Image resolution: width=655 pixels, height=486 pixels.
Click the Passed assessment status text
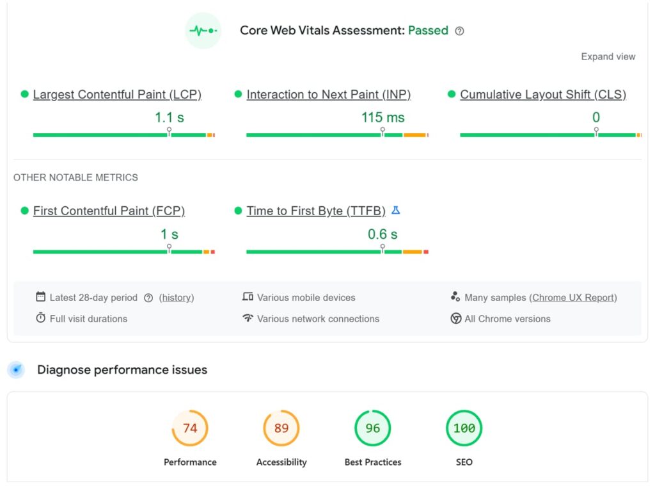[428, 31]
